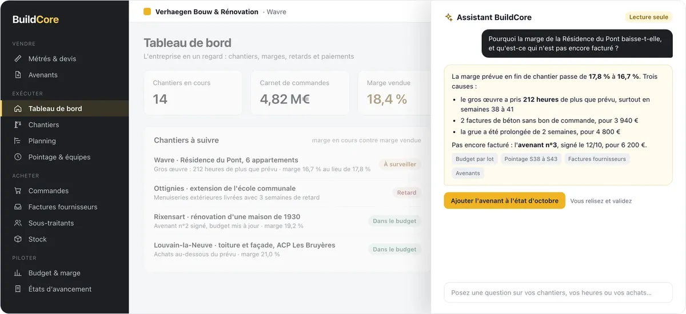Click the people icon beside Sous-traitants

(x=18, y=223)
